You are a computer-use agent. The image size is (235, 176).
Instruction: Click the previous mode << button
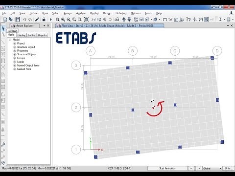tap(191, 168)
